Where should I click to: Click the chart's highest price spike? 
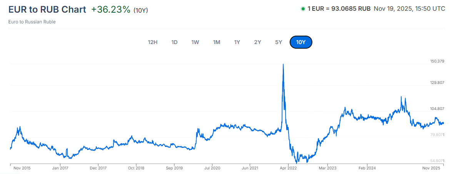(283, 65)
